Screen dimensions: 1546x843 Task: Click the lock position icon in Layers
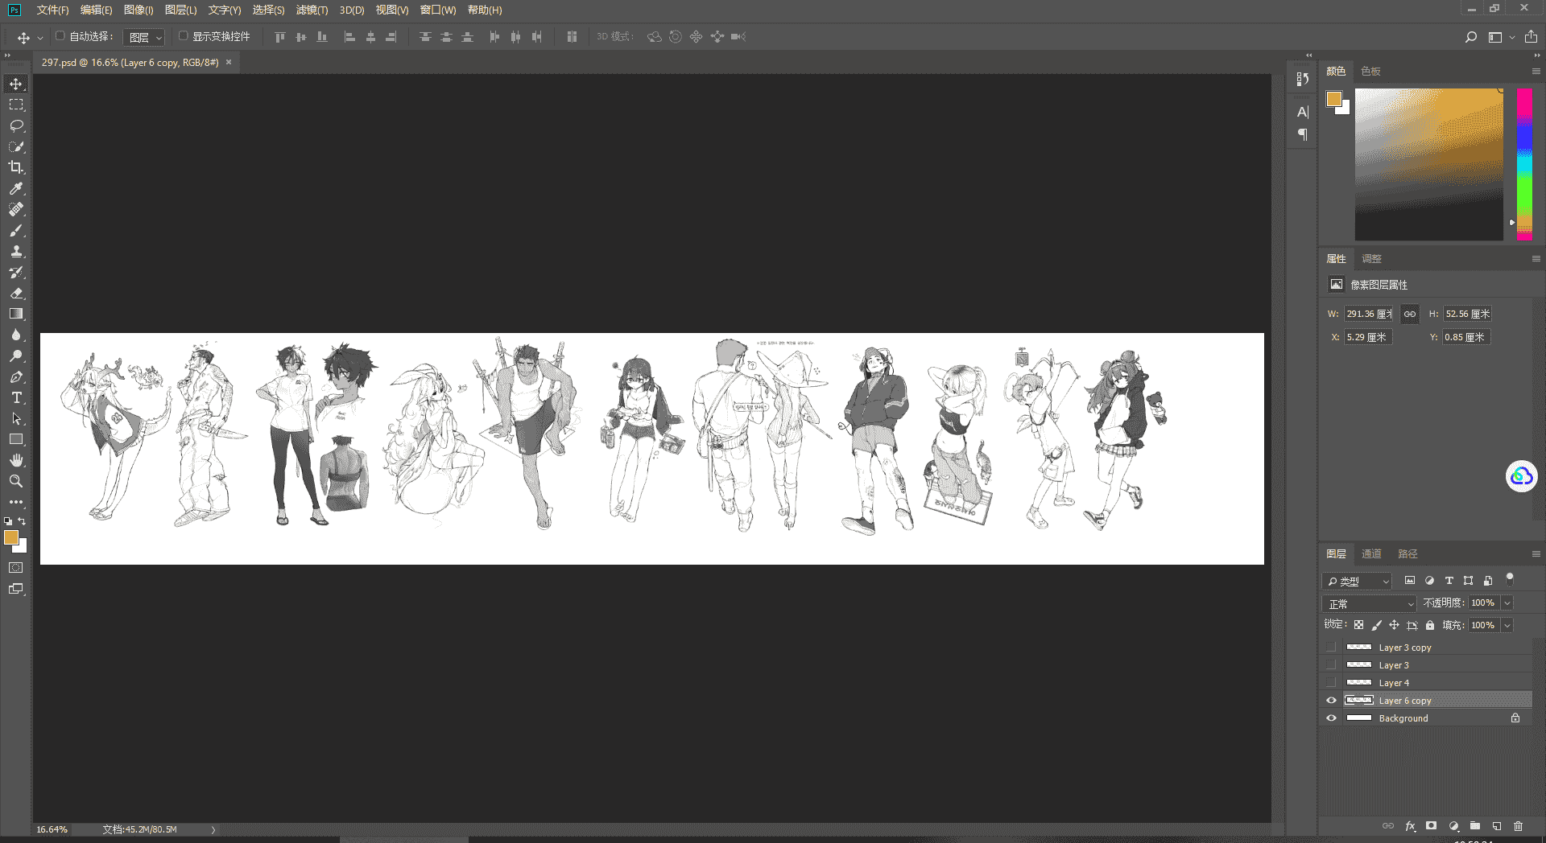[1394, 625]
